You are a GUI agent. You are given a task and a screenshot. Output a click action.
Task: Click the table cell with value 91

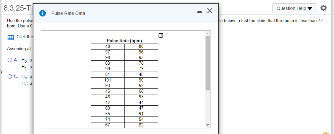pyautogui.click(x=141, y=114)
